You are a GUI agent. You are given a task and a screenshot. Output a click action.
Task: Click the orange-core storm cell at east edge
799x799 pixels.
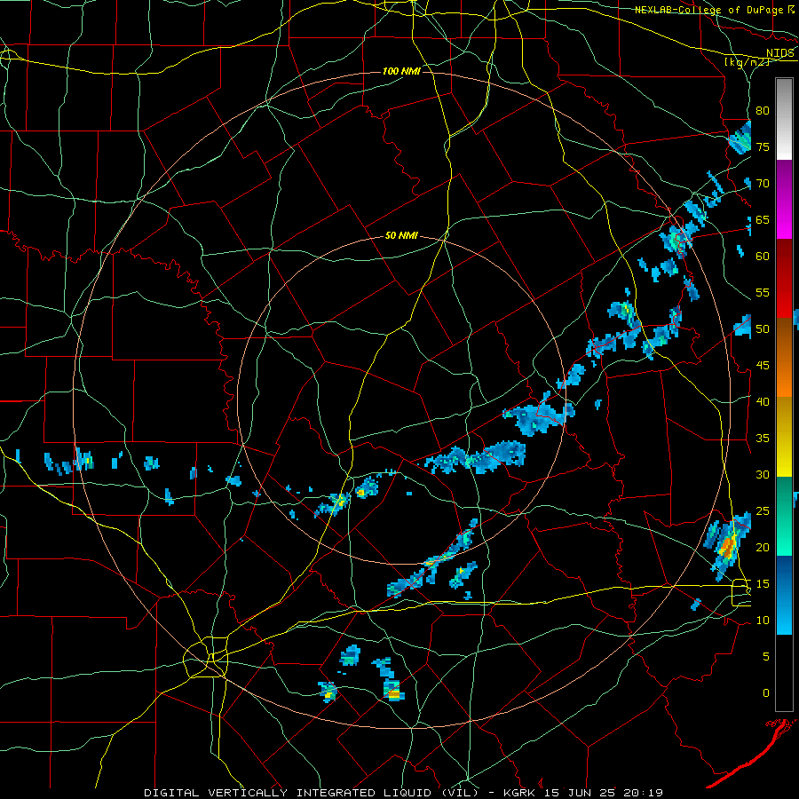click(727, 545)
